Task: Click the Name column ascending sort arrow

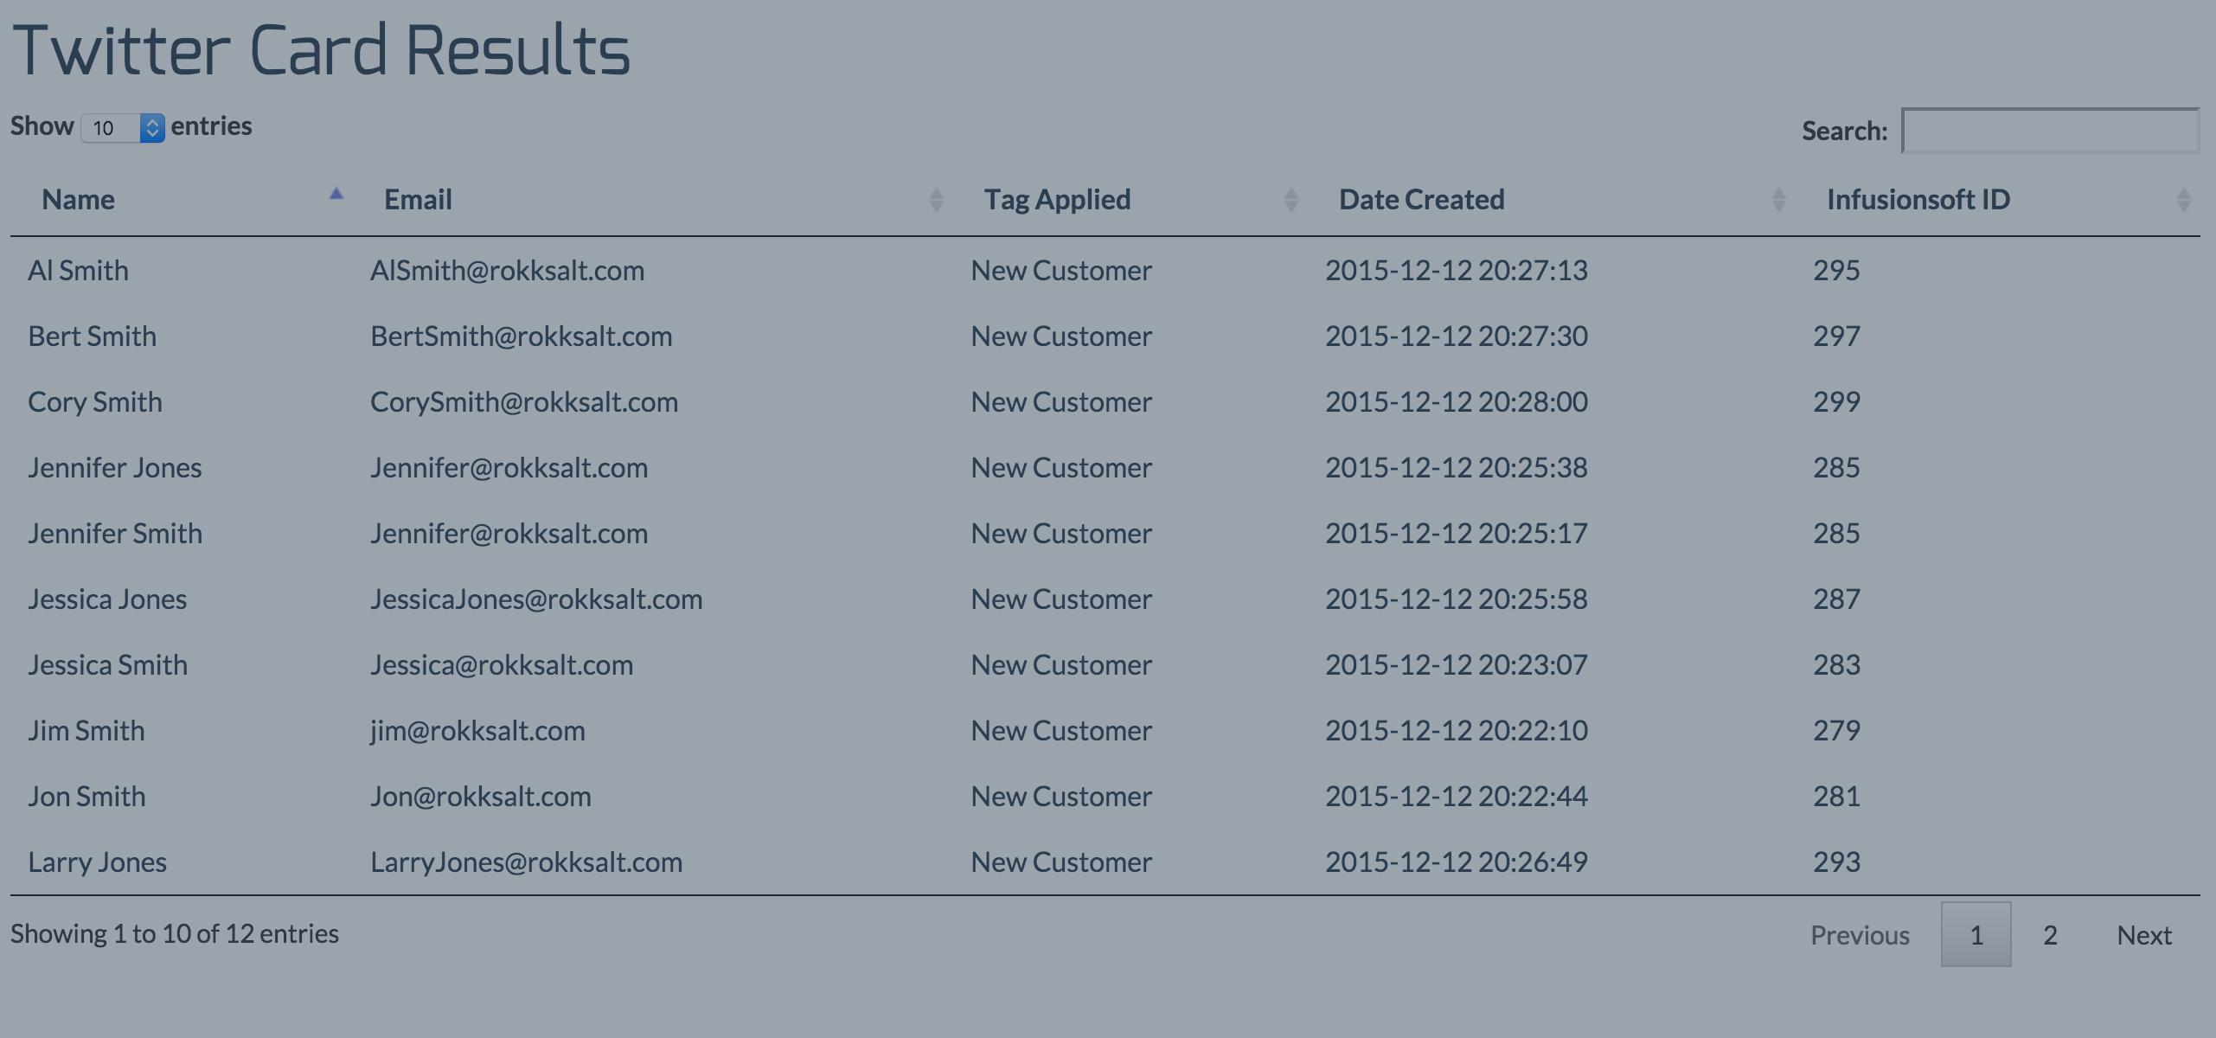Action: point(336,195)
